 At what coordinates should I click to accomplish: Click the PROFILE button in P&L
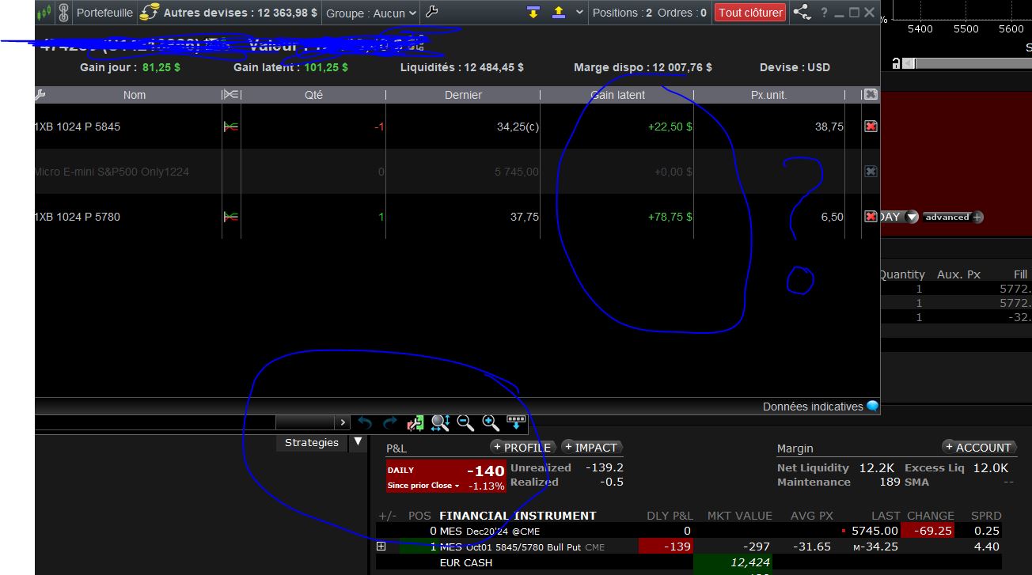point(522,447)
